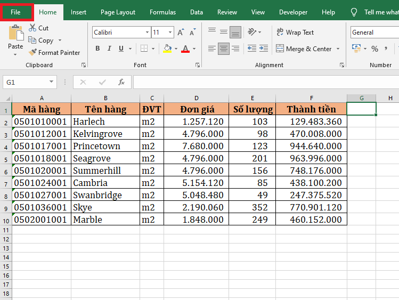Open the Merge & Center dropdown arrow

pyautogui.click(x=337, y=49)
